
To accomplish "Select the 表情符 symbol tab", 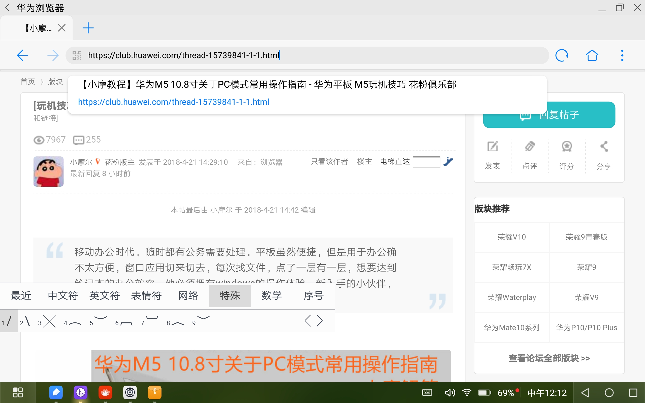I will pos(146,296).
